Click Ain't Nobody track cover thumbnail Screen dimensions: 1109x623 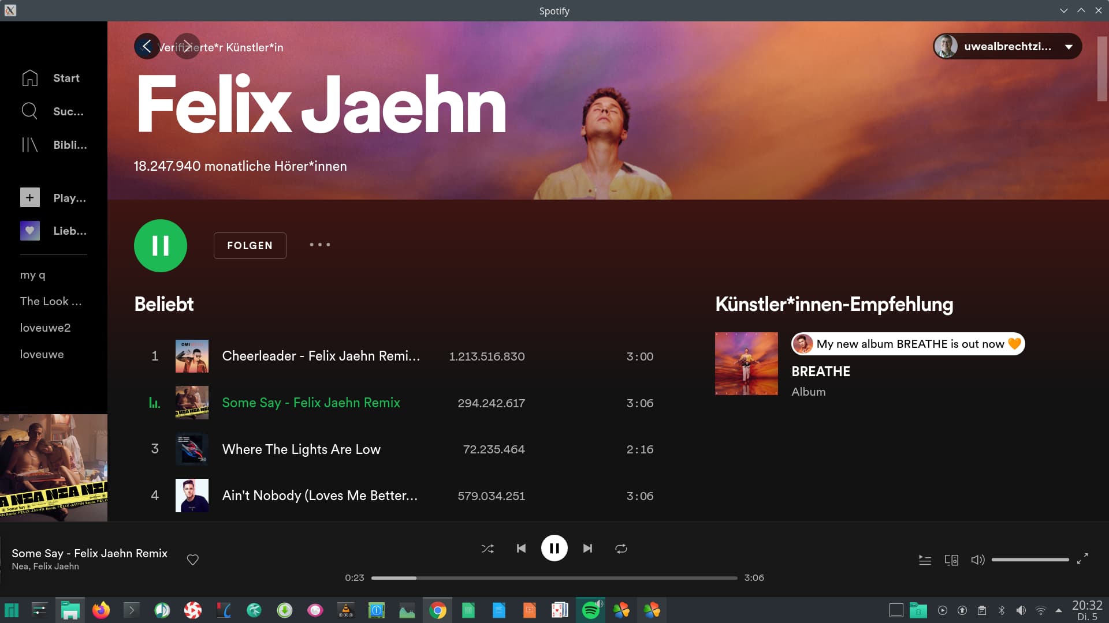click(192, 496)
